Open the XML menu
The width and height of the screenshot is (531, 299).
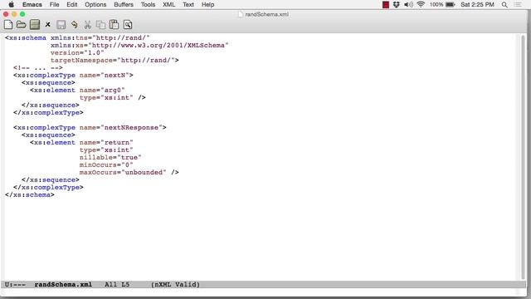click(x=169, y=4)
